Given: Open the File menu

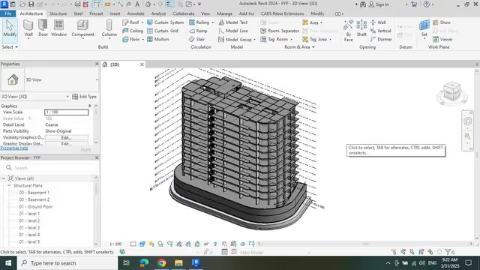Looking at the screenshot, I should (8, 13).
